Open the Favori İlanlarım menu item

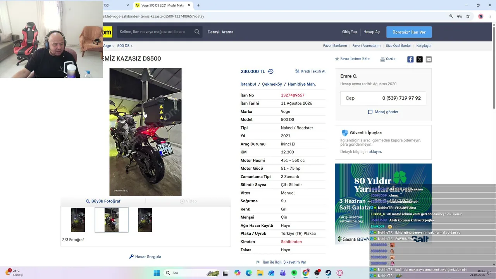click(335, 46)
